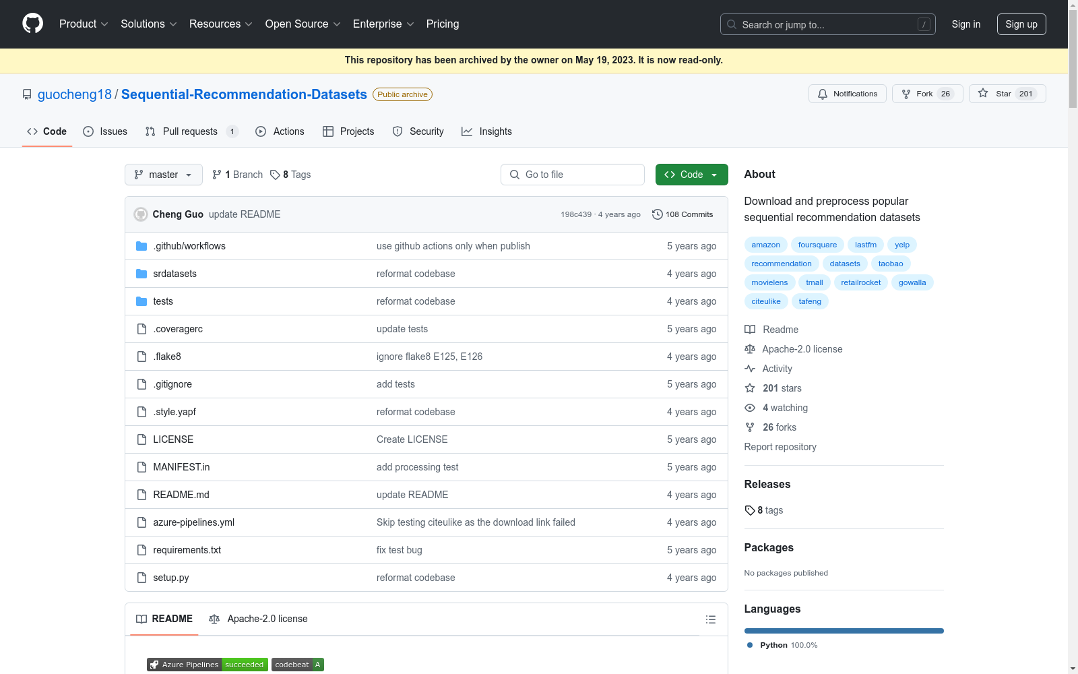Click the .github/workflows folder icon
The image size is (1078, 674).
[x=141, y=246]
